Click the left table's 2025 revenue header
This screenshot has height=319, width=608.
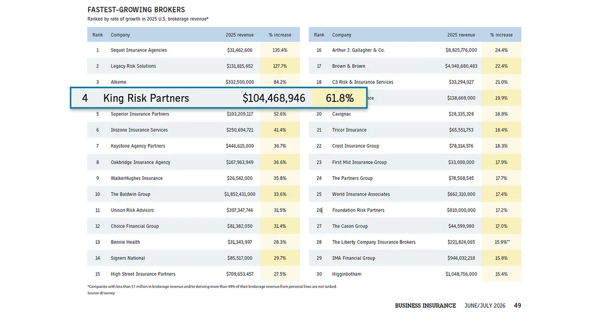[x=240, y=35]
